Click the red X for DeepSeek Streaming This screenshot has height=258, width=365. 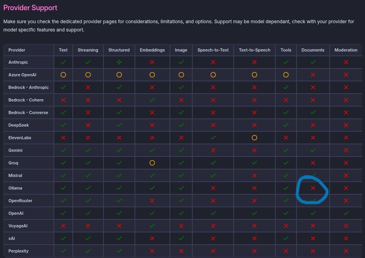pos(88,125)
